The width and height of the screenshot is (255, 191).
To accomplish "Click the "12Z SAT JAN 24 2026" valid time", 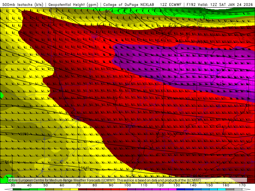I will (231, 4).
